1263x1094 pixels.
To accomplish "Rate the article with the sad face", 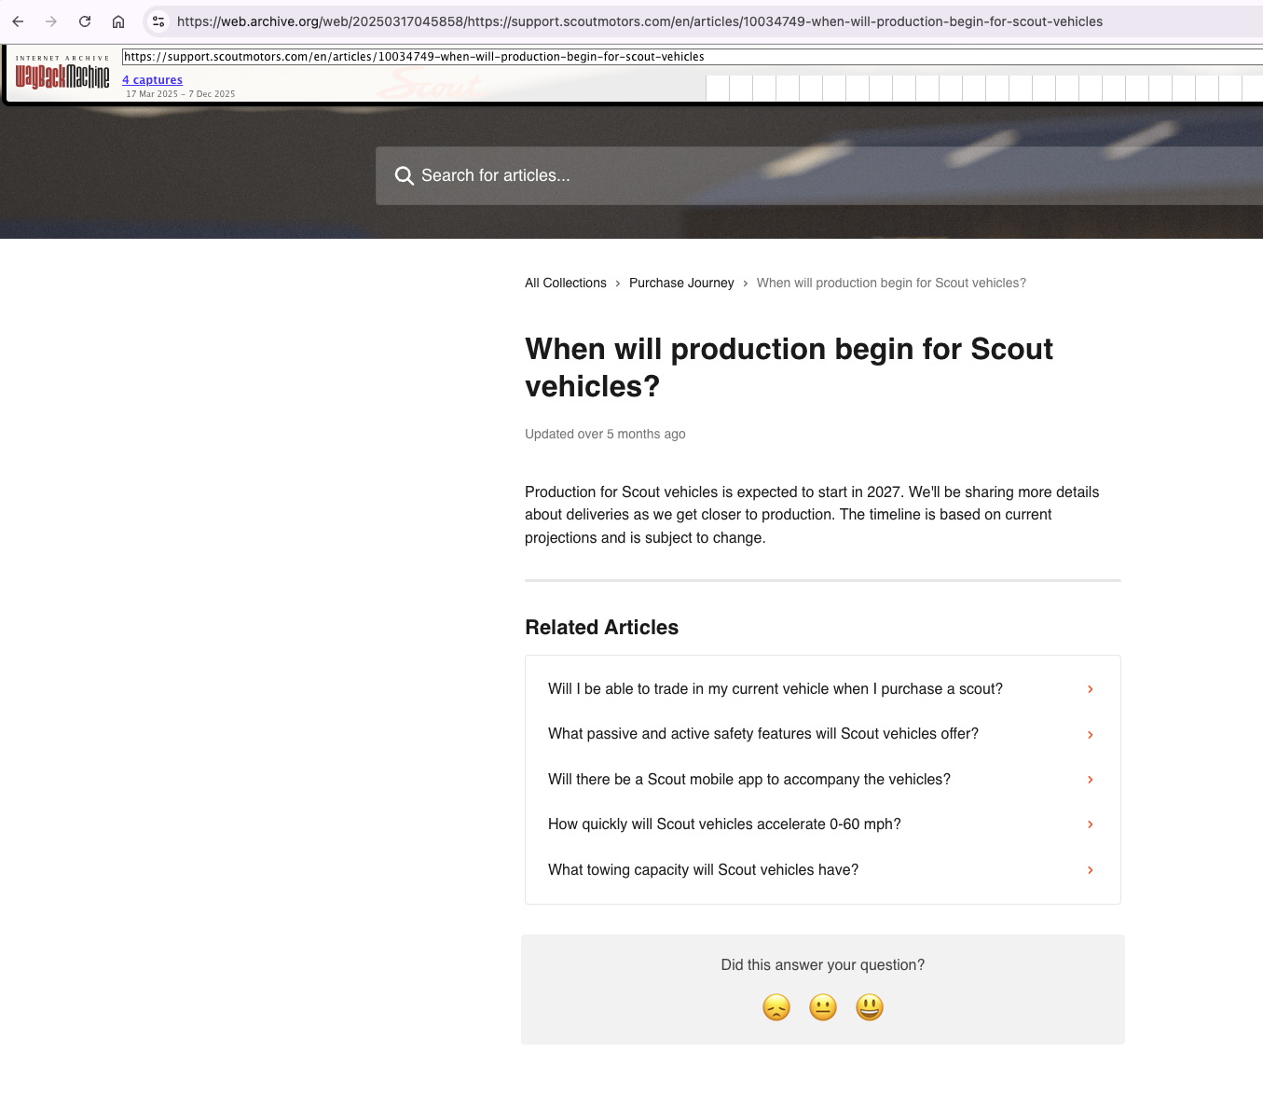I will [x=776, y=1007].
